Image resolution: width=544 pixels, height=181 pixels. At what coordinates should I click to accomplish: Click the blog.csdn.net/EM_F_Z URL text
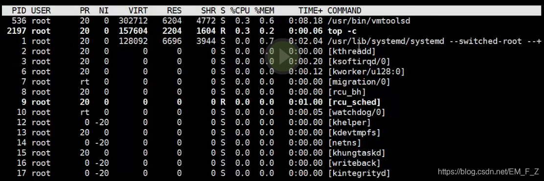[x=489, y=172]
